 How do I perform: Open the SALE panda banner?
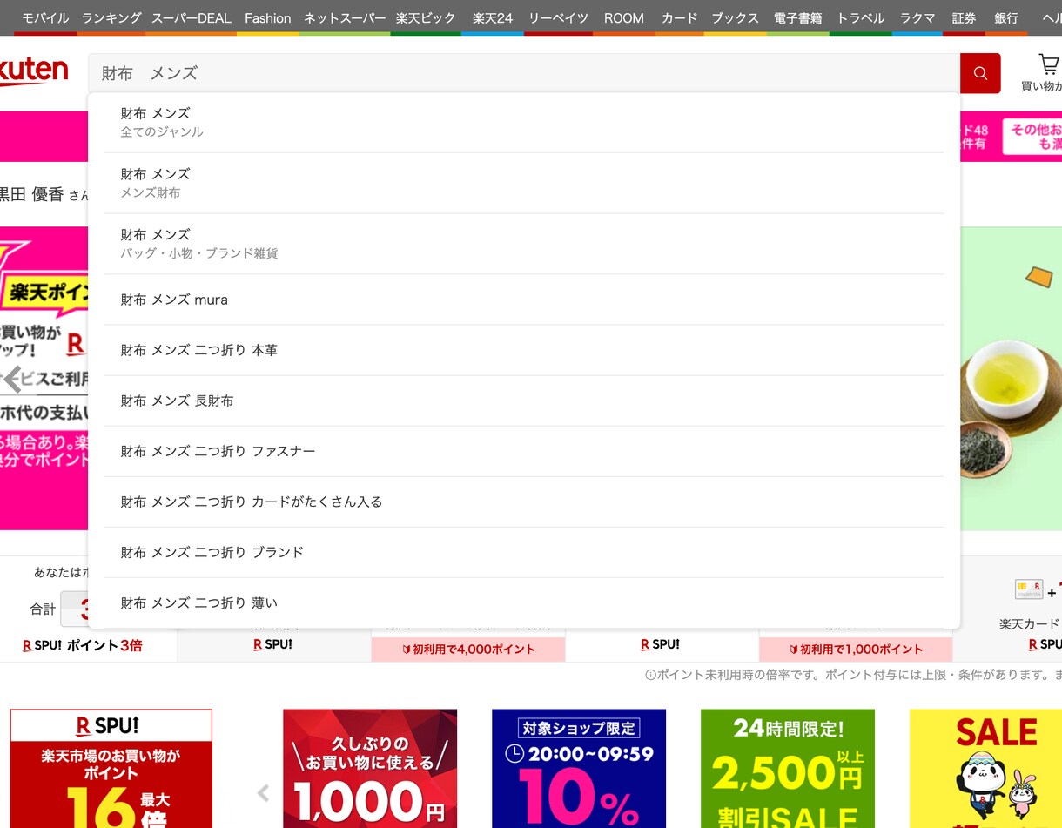pyautogui.click(x=985, y=768)
